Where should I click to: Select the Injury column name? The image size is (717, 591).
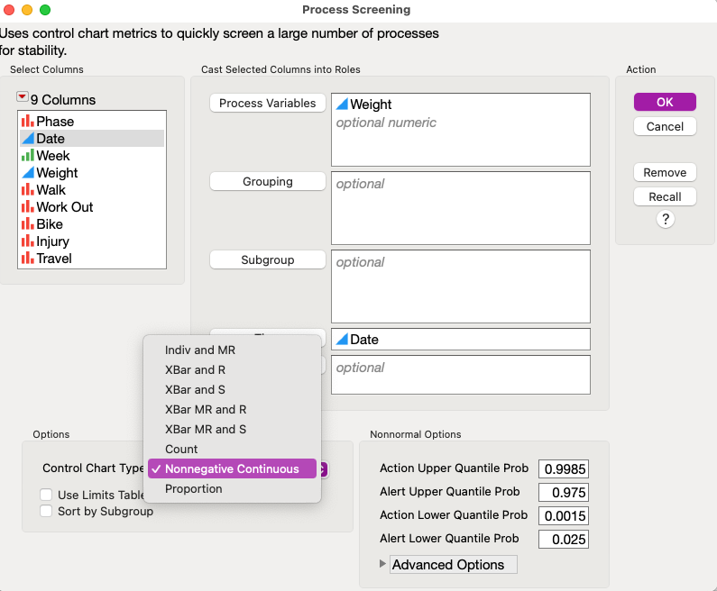pyautogui.click(x=52, y=241)
